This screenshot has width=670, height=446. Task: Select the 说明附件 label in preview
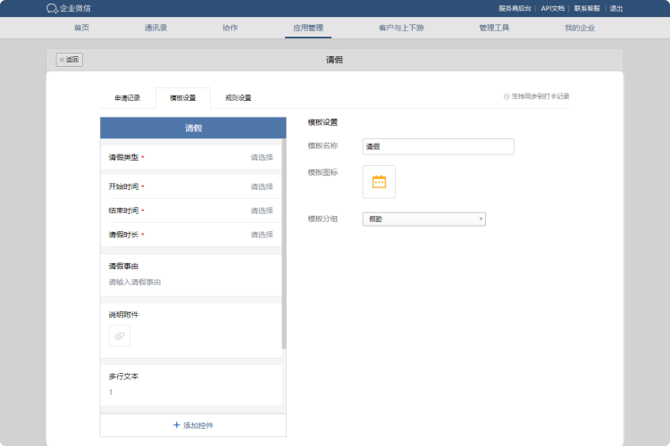click(123, 315)
